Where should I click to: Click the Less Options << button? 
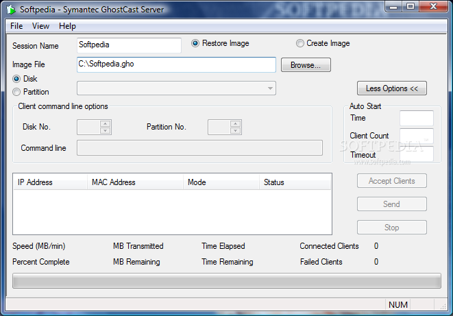pos(392,88)
